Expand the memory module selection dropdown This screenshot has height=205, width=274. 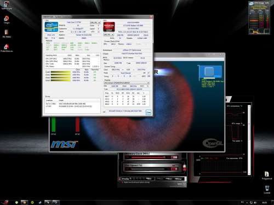[127, 83]
